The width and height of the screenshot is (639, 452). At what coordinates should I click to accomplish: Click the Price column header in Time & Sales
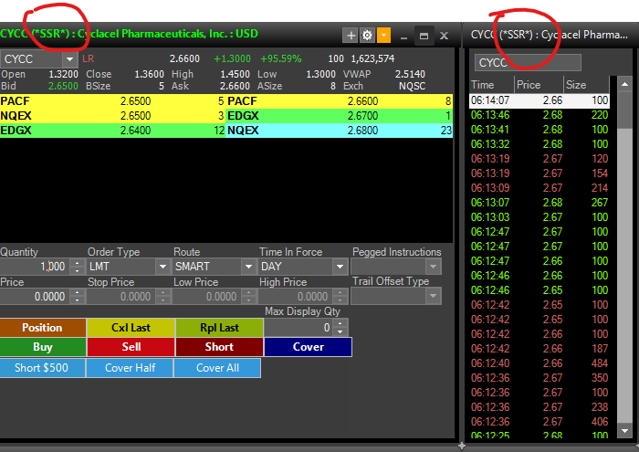[x=539, y=85]
